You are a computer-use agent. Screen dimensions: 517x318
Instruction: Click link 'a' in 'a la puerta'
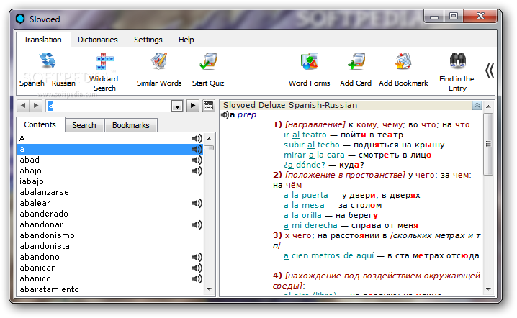(286, 196)
